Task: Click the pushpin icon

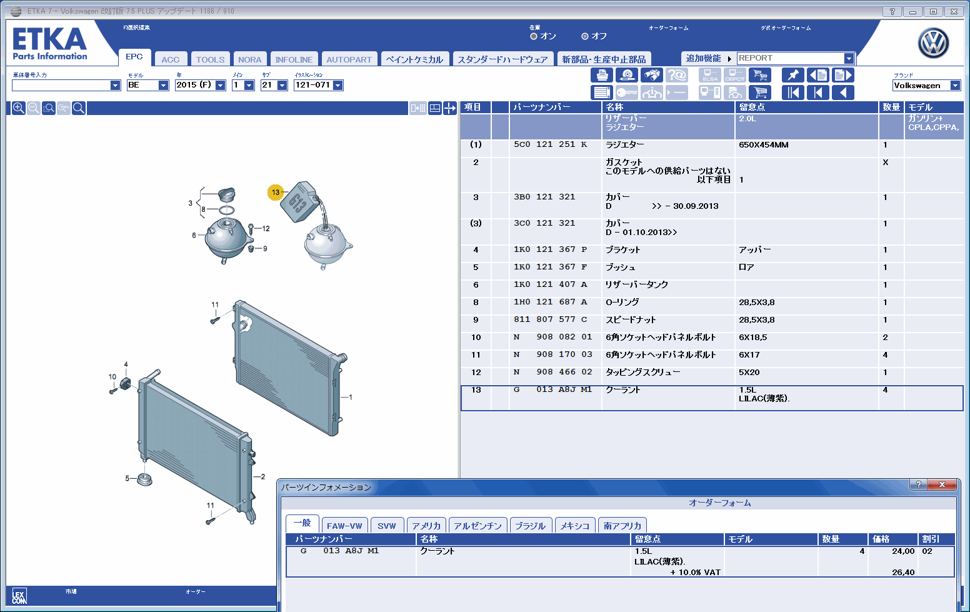Action: click(x=793, y=75)
